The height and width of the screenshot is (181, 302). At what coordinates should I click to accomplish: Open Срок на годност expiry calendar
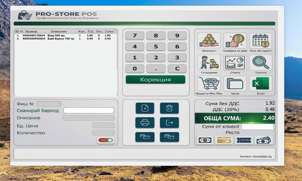pyautogui.click(x=261, y=41)
